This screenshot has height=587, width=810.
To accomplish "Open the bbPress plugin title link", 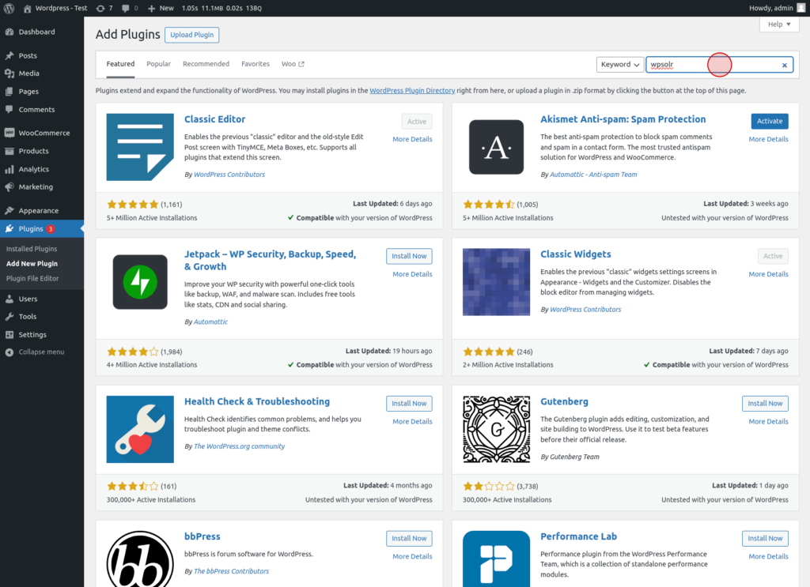I will (202, 536).
